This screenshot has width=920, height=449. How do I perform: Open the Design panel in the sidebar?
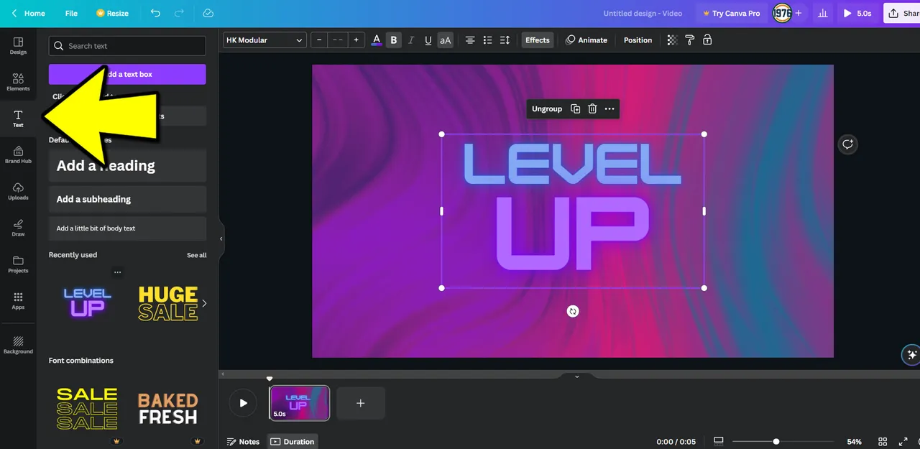[18, 46]
